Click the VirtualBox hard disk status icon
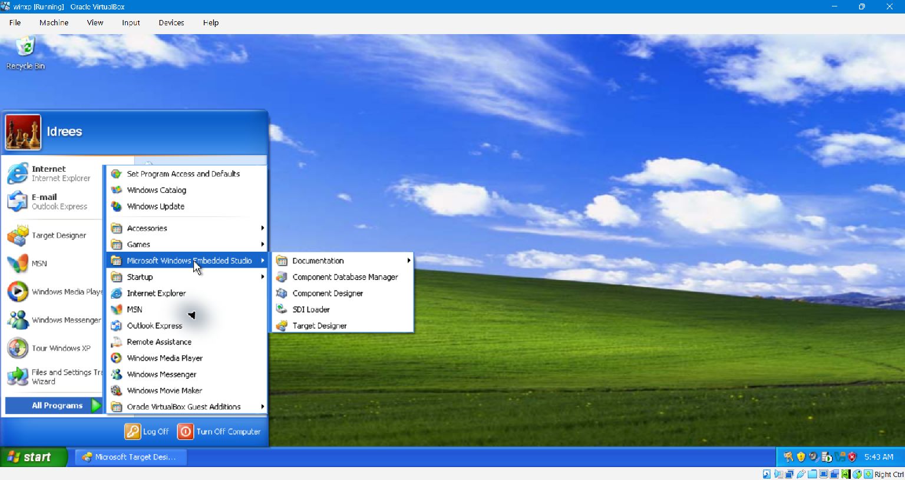Viewport: 905px width, 480px height. [767, 474]
